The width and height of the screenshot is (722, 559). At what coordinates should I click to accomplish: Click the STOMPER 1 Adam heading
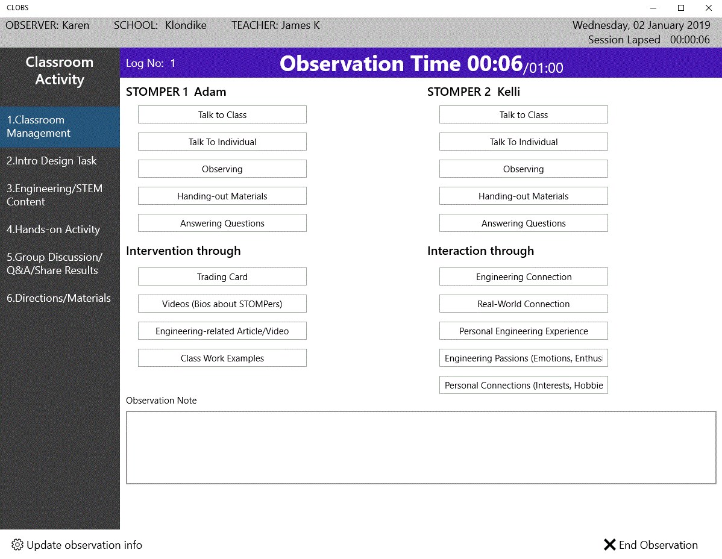176,92
